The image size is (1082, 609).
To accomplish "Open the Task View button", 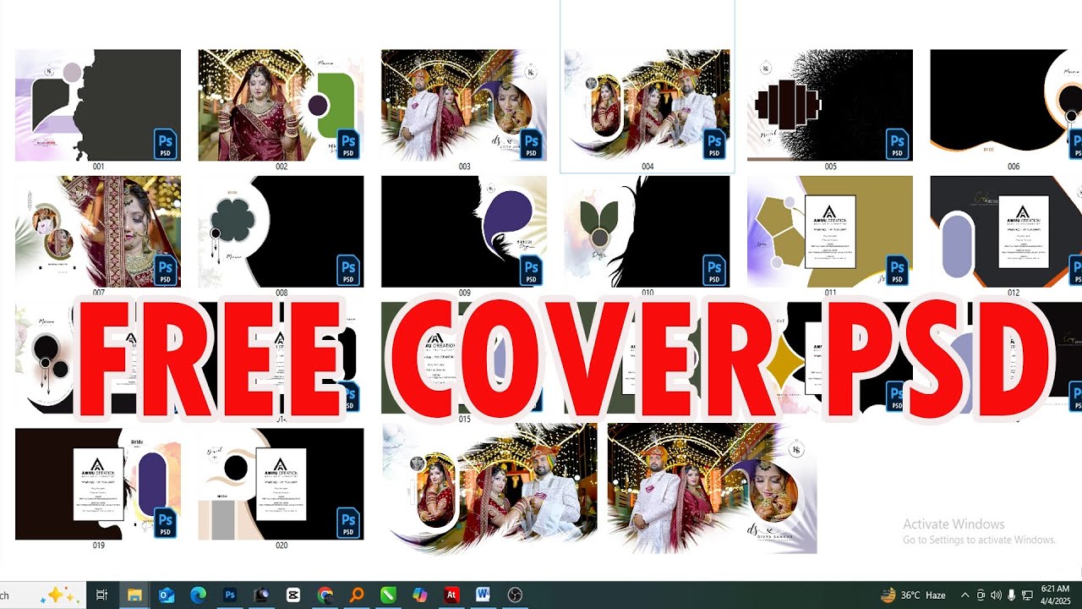I will 101,595.
